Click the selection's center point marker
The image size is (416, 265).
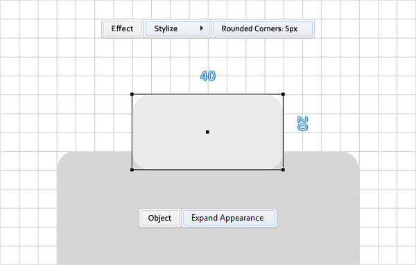pyautogui.click(x=207, y=132)
